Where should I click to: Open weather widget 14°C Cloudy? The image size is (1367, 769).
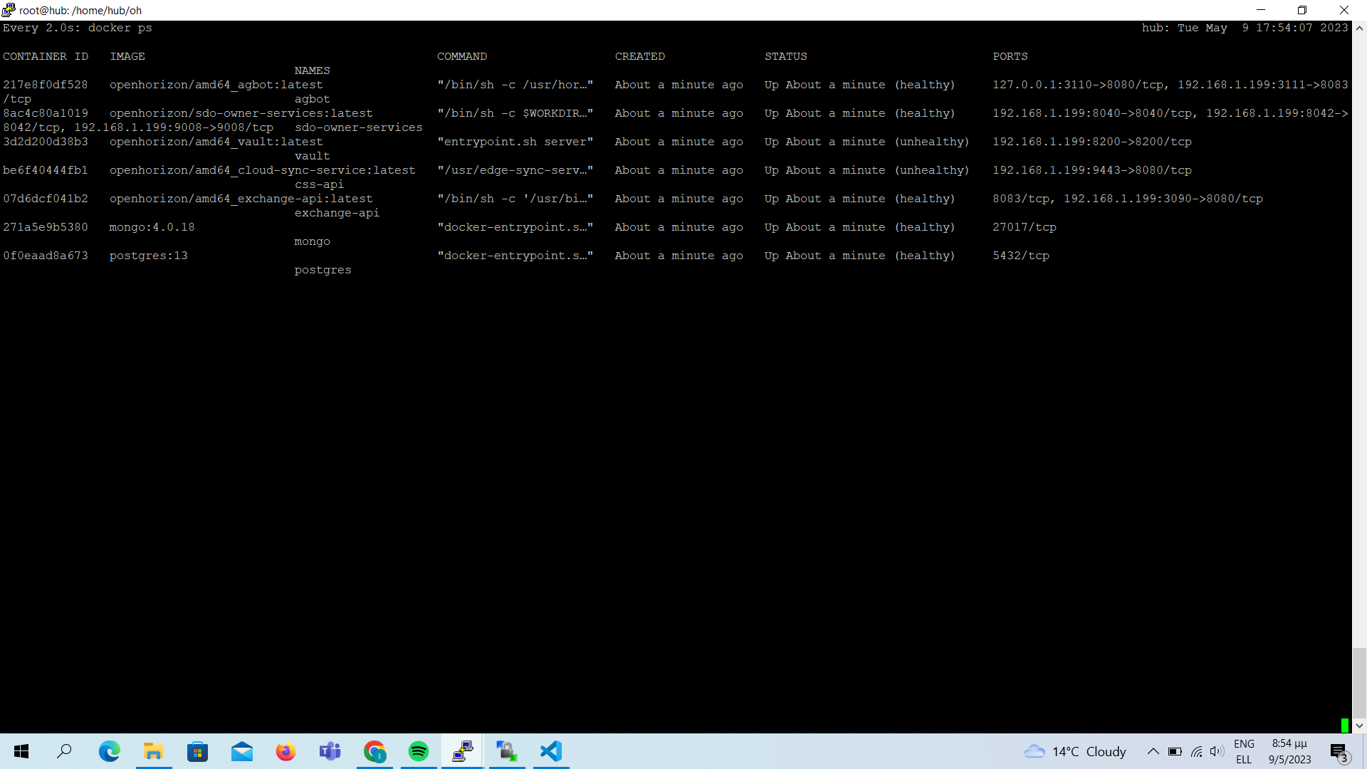pos(1075,751)
